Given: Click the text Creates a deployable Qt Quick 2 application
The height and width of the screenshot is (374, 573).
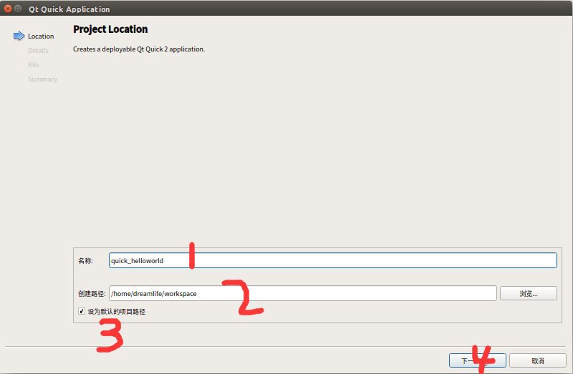Looking at the screenshot, I should (x=139, y=49).
